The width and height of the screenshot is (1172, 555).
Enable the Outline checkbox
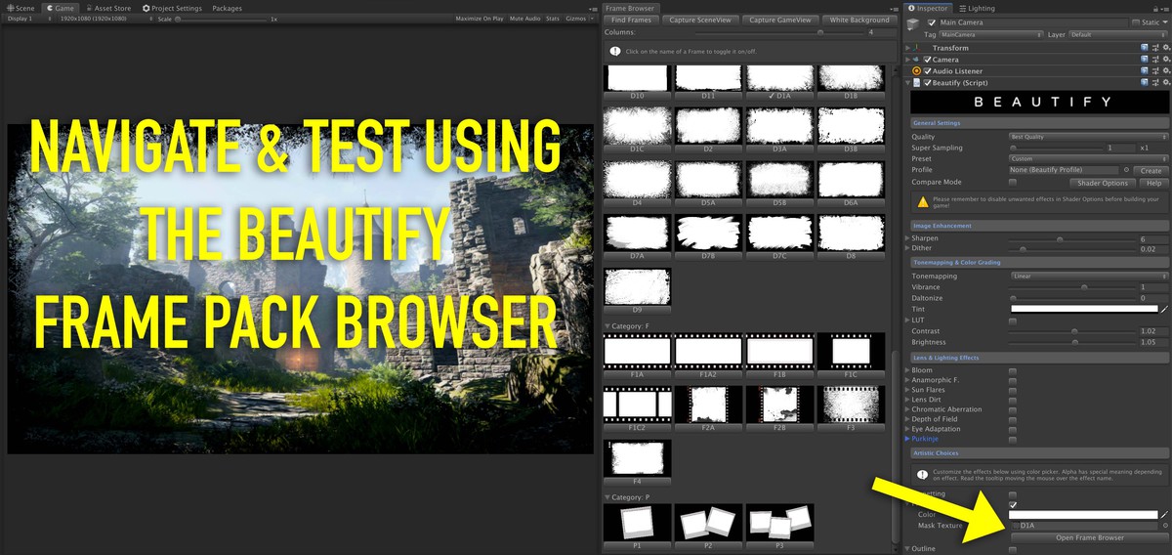tap(1013, 549)
